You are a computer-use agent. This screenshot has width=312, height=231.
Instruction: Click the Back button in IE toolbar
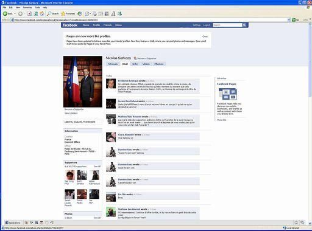[8, 13]
